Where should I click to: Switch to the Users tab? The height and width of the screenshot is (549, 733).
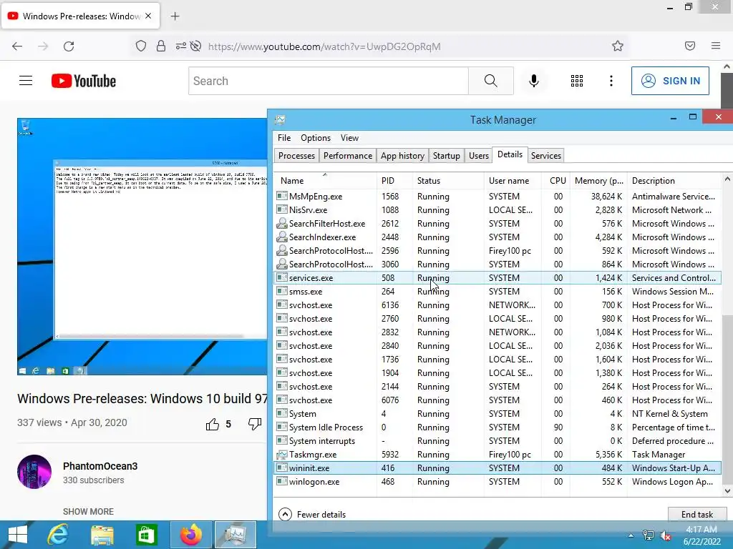pos(479,155)
